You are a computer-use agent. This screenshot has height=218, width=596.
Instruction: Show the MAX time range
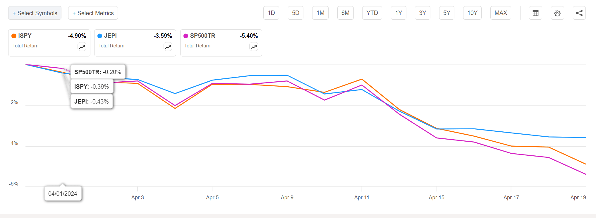tap(501, 13)
